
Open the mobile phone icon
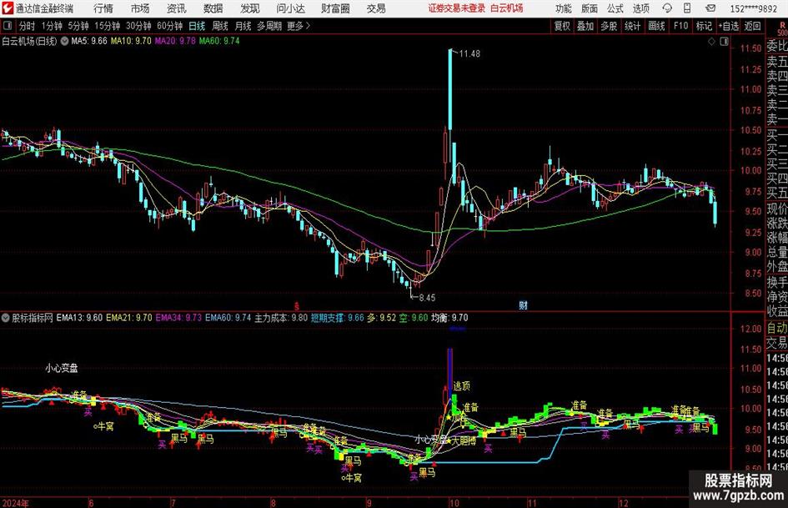click(x=687, y=8)
